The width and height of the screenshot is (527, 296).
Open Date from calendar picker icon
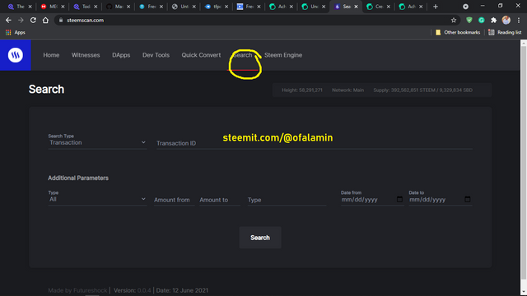[399, 199]
